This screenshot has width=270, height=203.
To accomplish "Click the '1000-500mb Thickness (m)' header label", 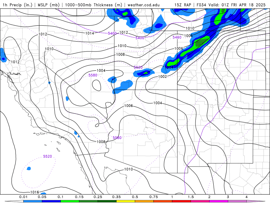I will [x=93, y=5].
